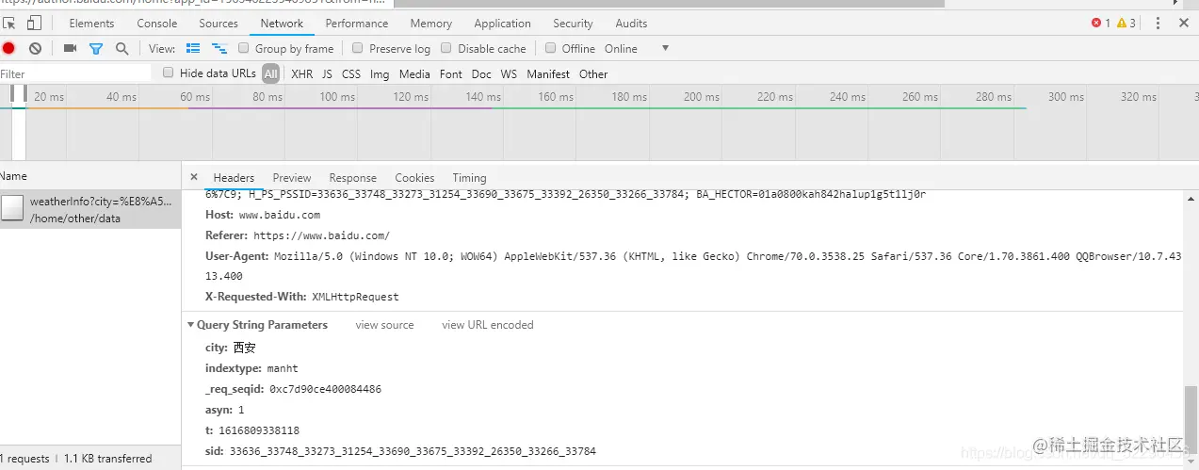Filter requests by Manifest
The width and height of the screenshot is (1199, 470).
point(548,73)
